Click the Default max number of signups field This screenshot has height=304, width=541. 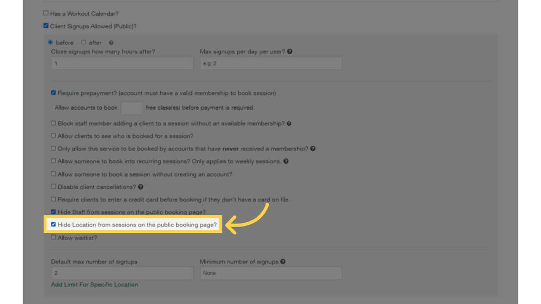coord(122,273)
